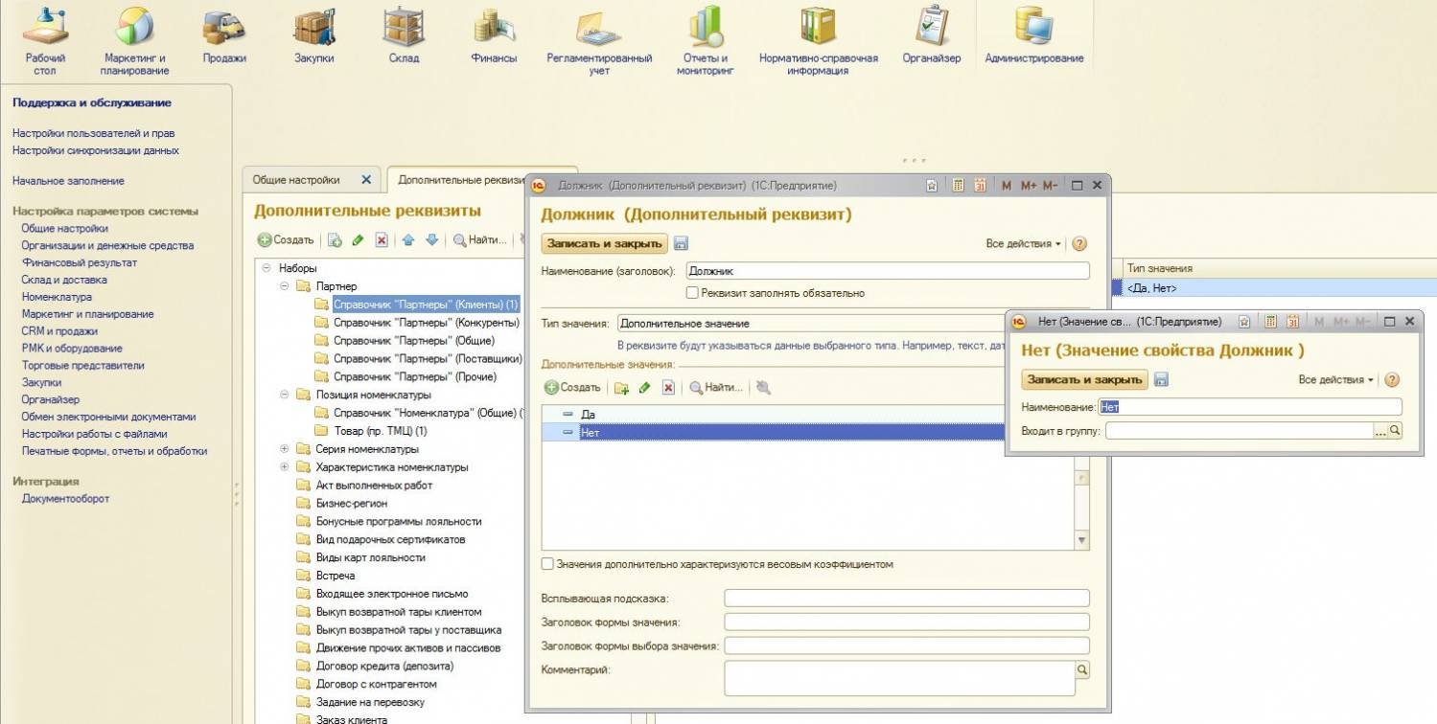Screen dimensions: 1437x724
Task: Click magnifier icon beside Комментарий field
Action: (x=1083, y=669)
